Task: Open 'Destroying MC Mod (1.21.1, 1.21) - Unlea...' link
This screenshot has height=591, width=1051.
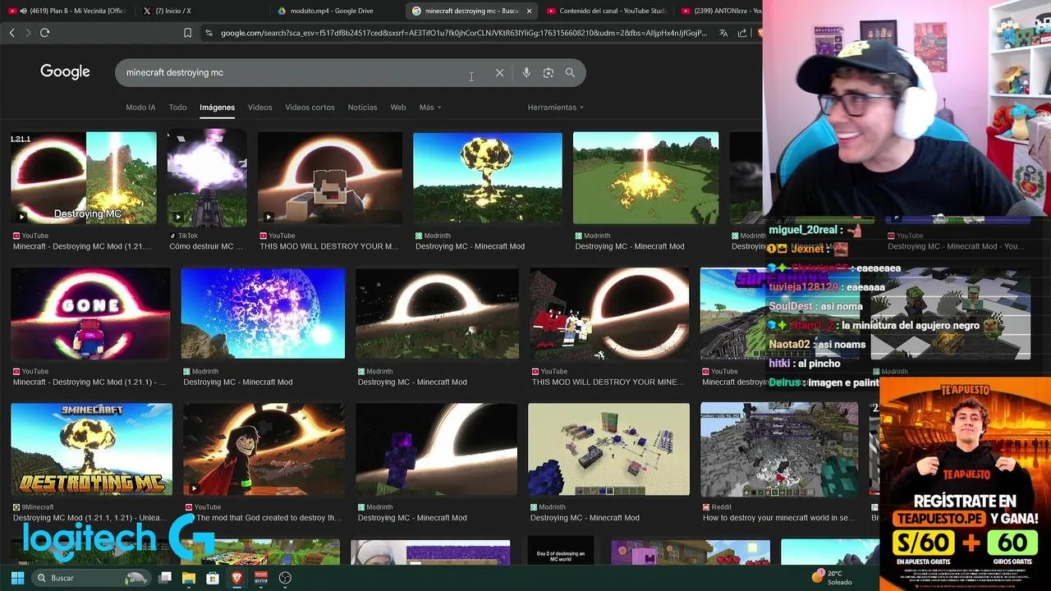Action: (x=90, y=518)
